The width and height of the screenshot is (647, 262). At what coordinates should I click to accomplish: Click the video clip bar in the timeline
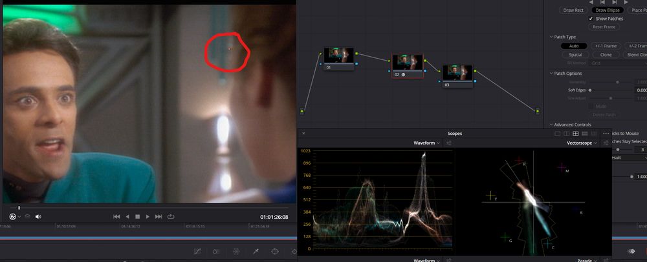coord(149,239)
